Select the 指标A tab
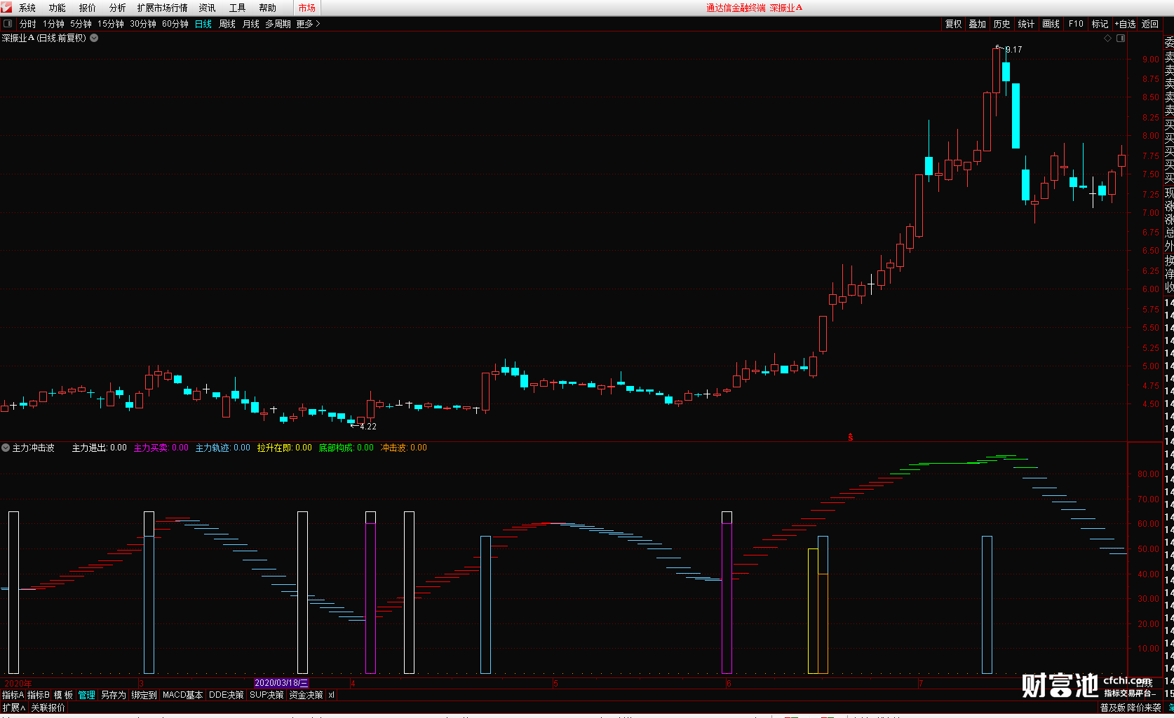The height and width of the screenshot is (718, 1174). 13,695
